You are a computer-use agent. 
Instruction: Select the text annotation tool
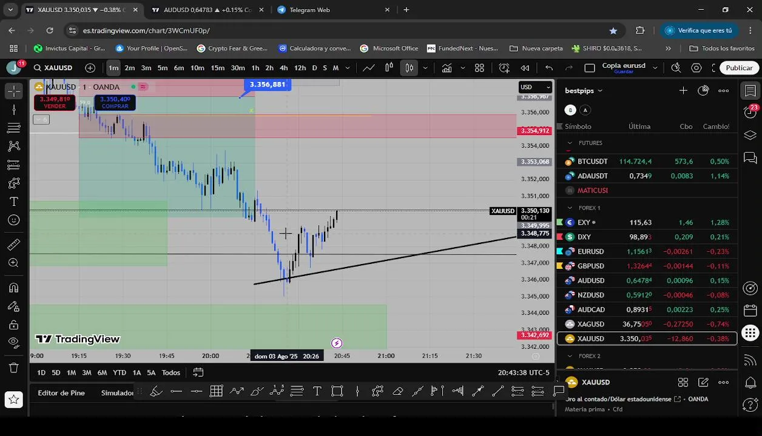click(14, 202)
